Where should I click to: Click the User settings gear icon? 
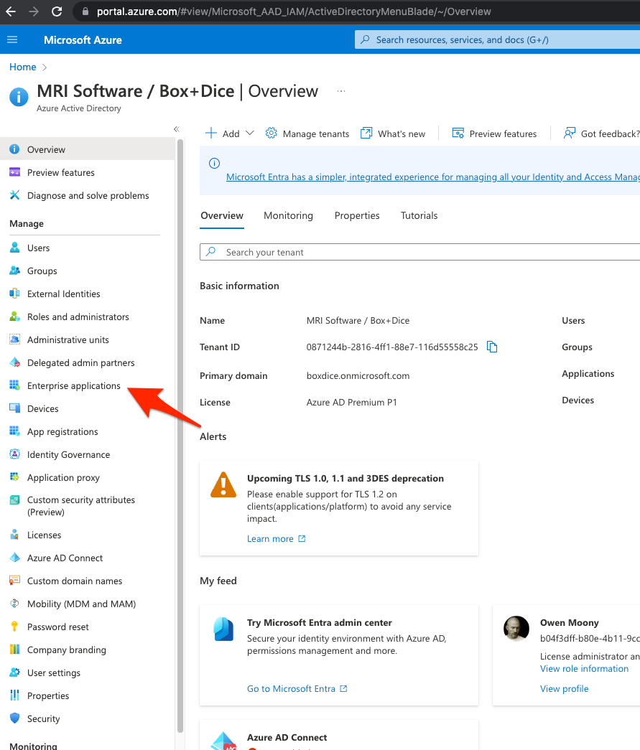15,672
